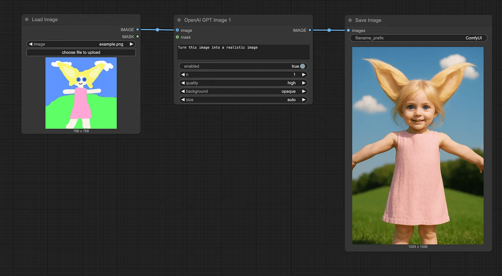Screen dimensions: 502x276
Task: Open the example.png image file dropdown
Action: 81,44
